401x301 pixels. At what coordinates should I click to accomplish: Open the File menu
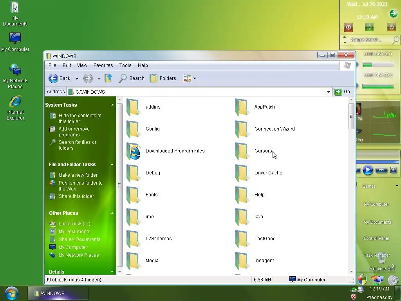[x=52, y=65]
